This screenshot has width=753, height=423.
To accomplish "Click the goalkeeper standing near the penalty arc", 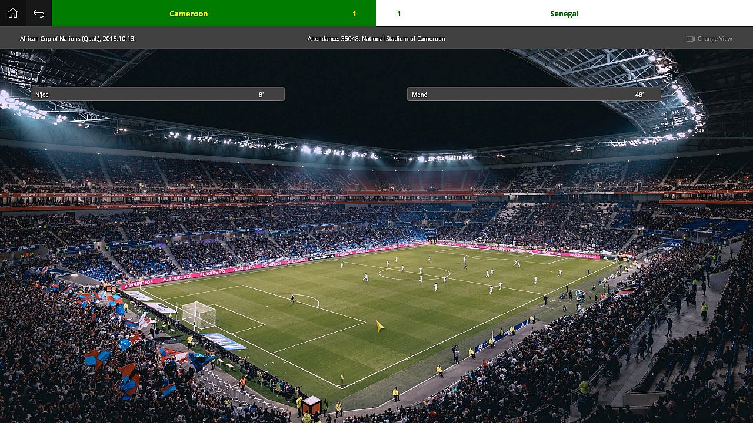I will pyautogui.click(x=292, y=299).
